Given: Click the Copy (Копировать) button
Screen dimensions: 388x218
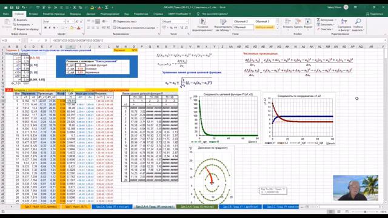Looking at the screenshot, I should coord(22,25).
